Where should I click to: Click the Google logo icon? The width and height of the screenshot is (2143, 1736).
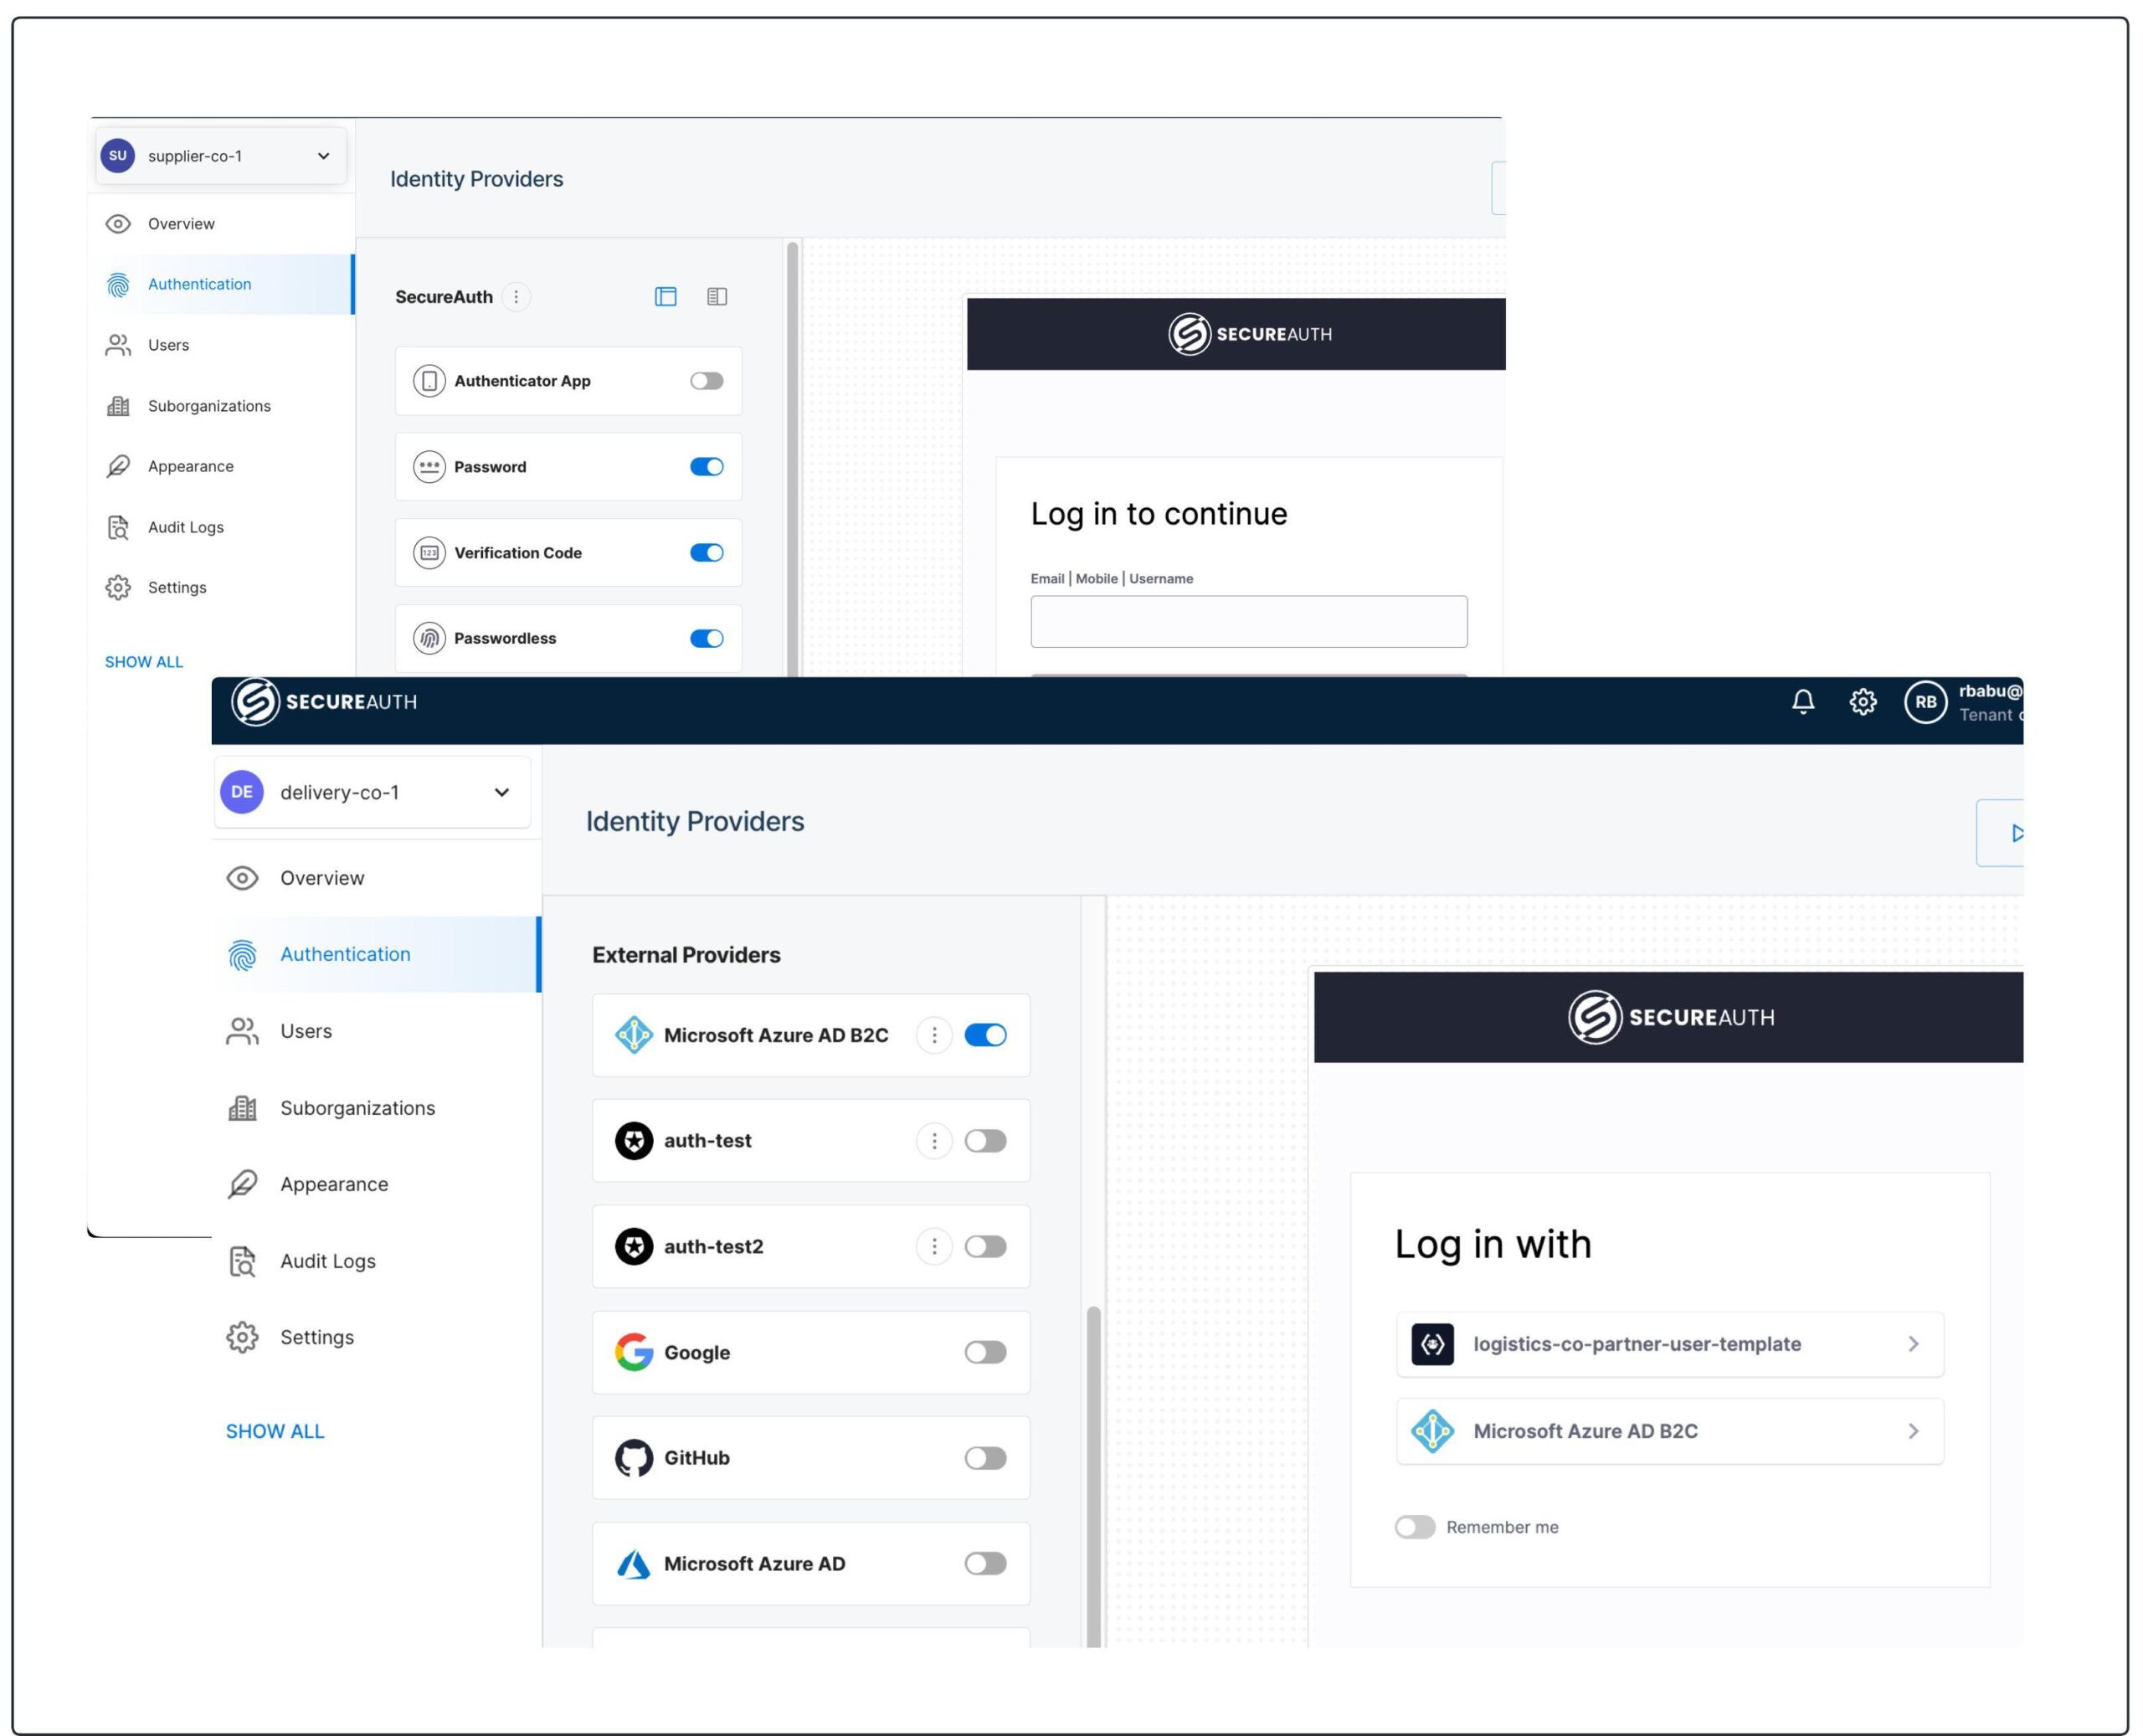tap(634, 1353)
